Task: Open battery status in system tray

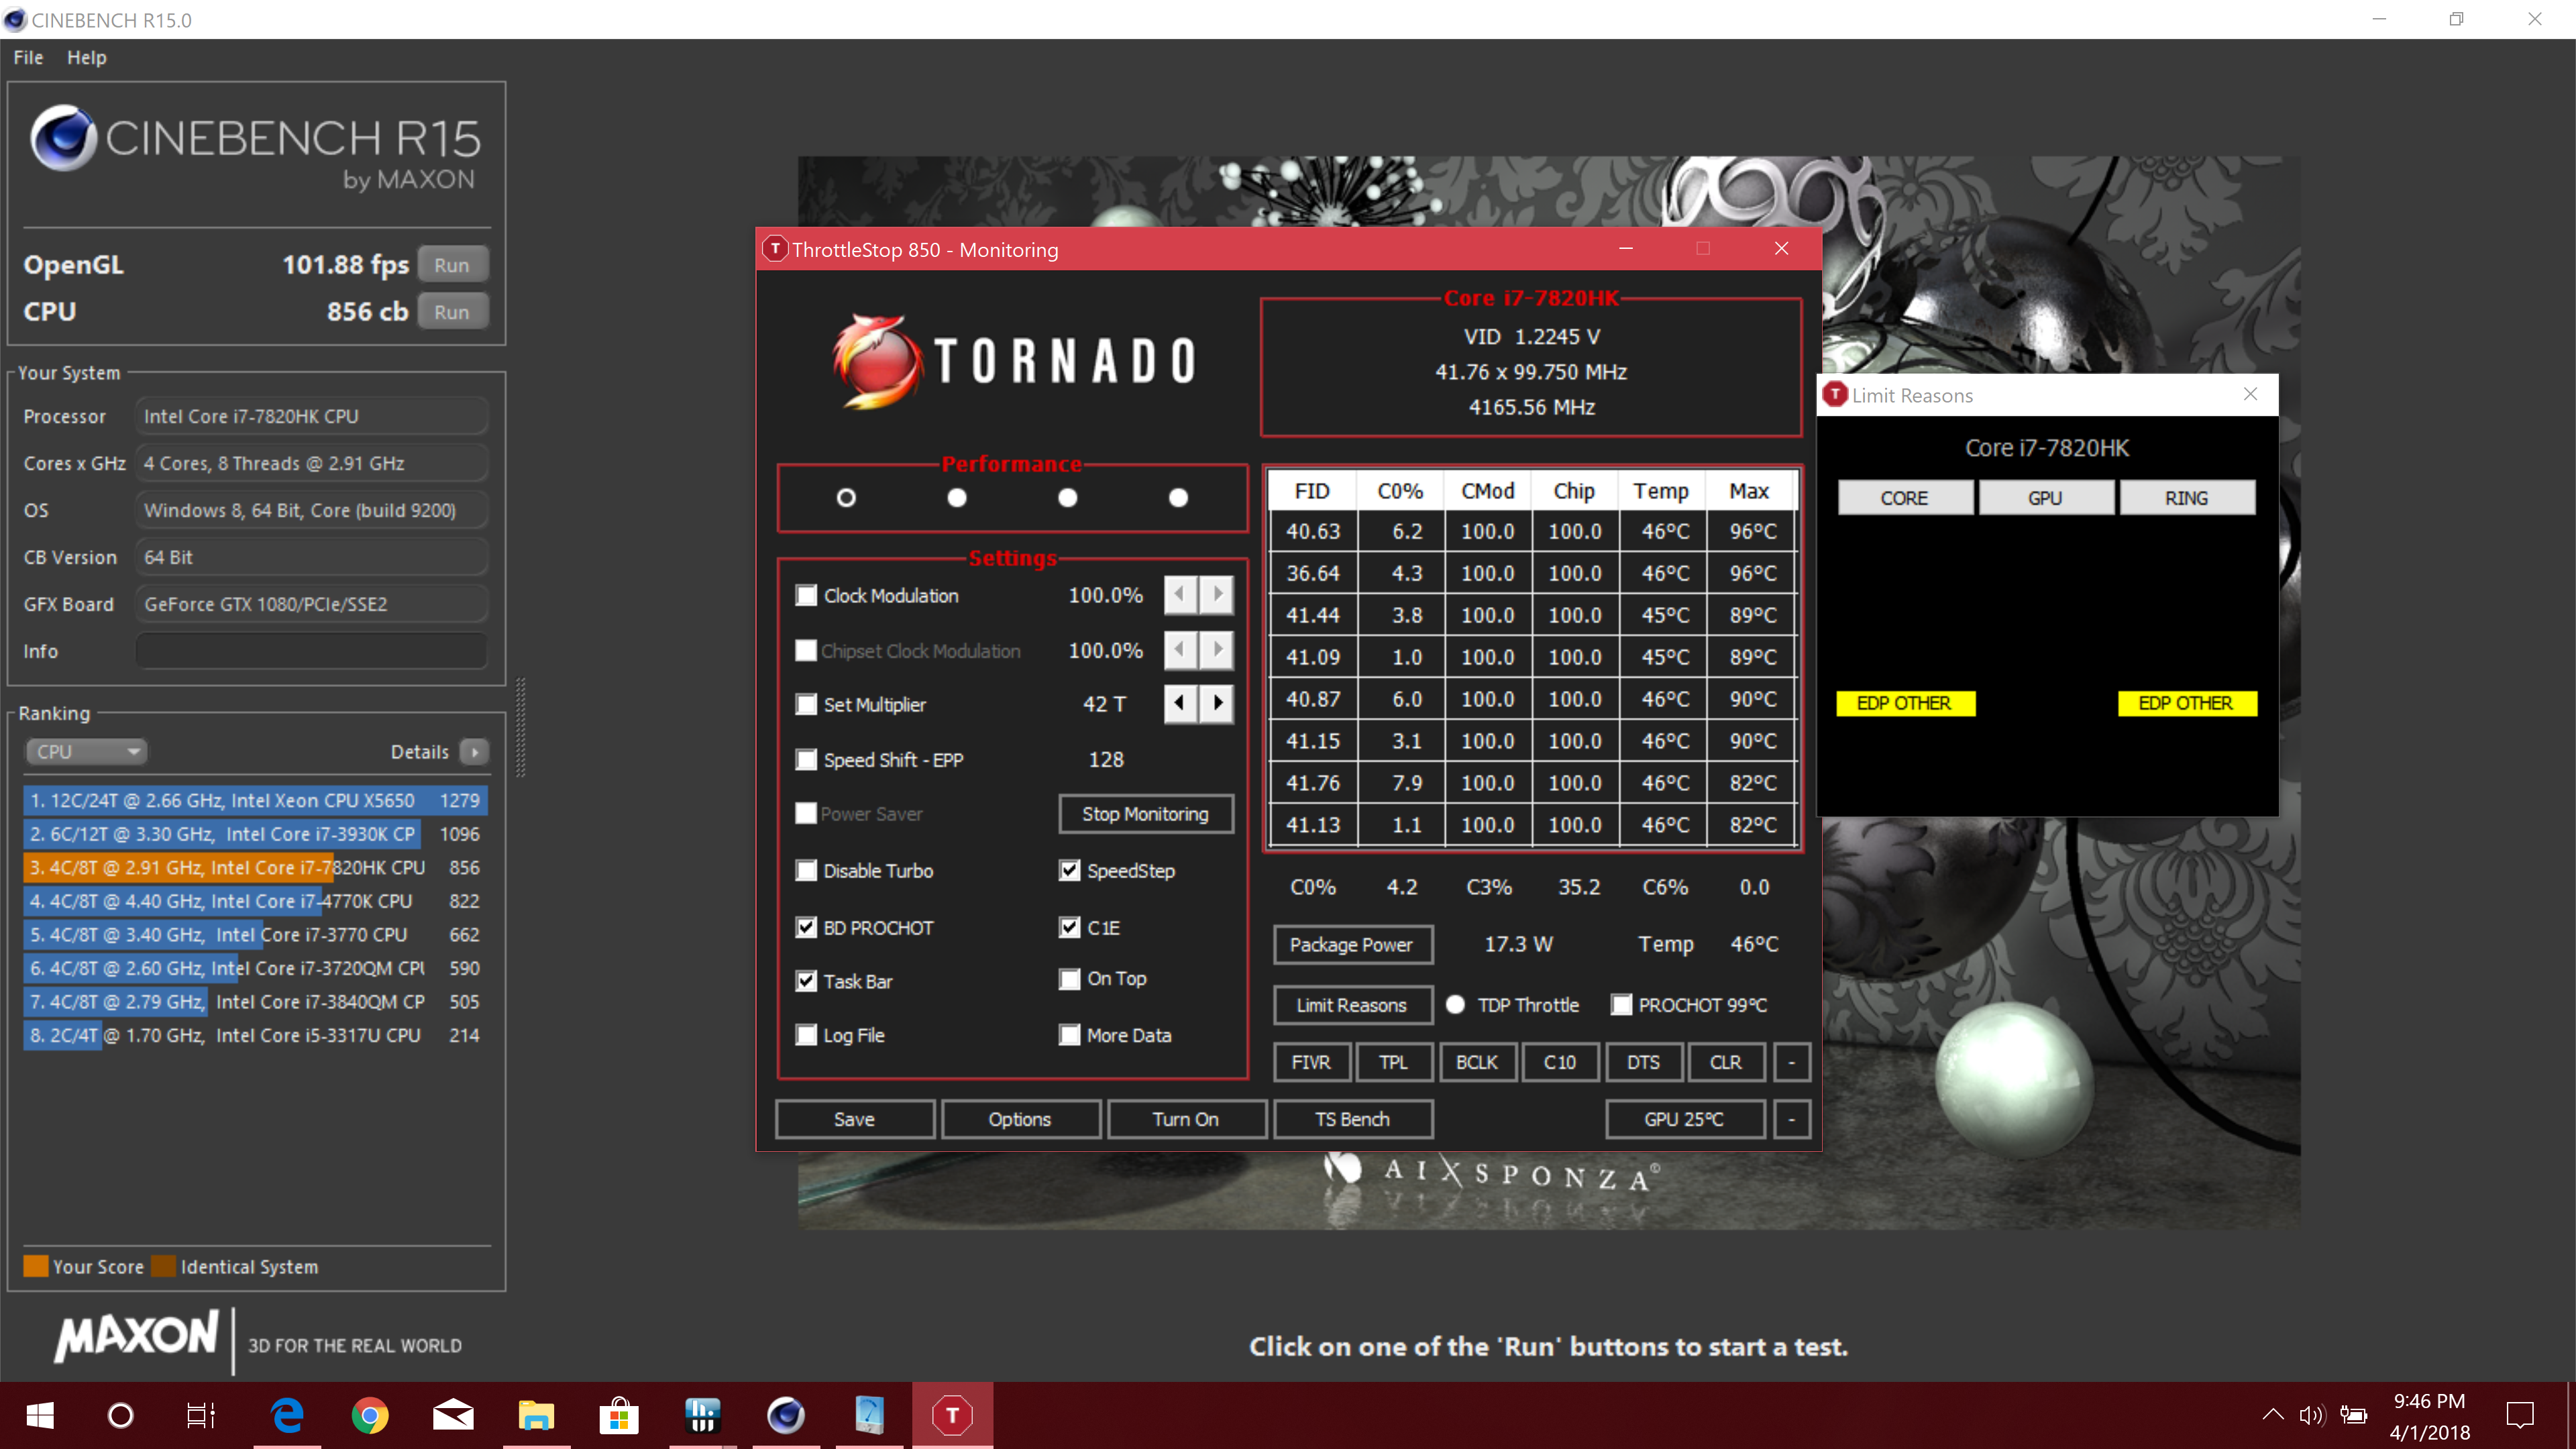Action: (2354, 1415)
